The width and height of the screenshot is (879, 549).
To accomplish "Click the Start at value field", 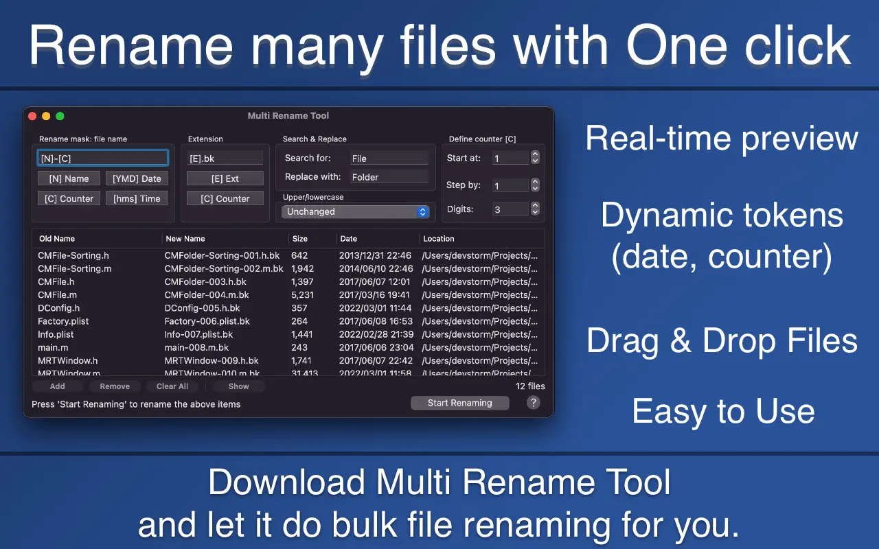I will [510, 158].
